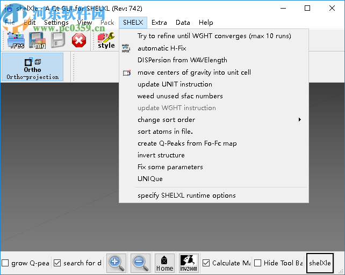Click the invzoom button
The width and height of the screenshot is (345, 275).
tap(189, 263)
